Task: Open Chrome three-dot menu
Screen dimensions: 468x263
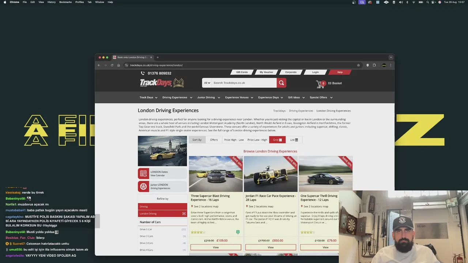Action: (390, 65)
